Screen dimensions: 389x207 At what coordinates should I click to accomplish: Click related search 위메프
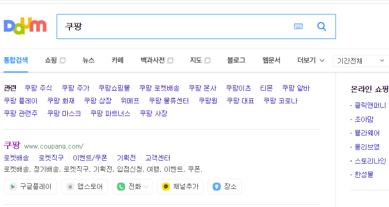(130, 101)
